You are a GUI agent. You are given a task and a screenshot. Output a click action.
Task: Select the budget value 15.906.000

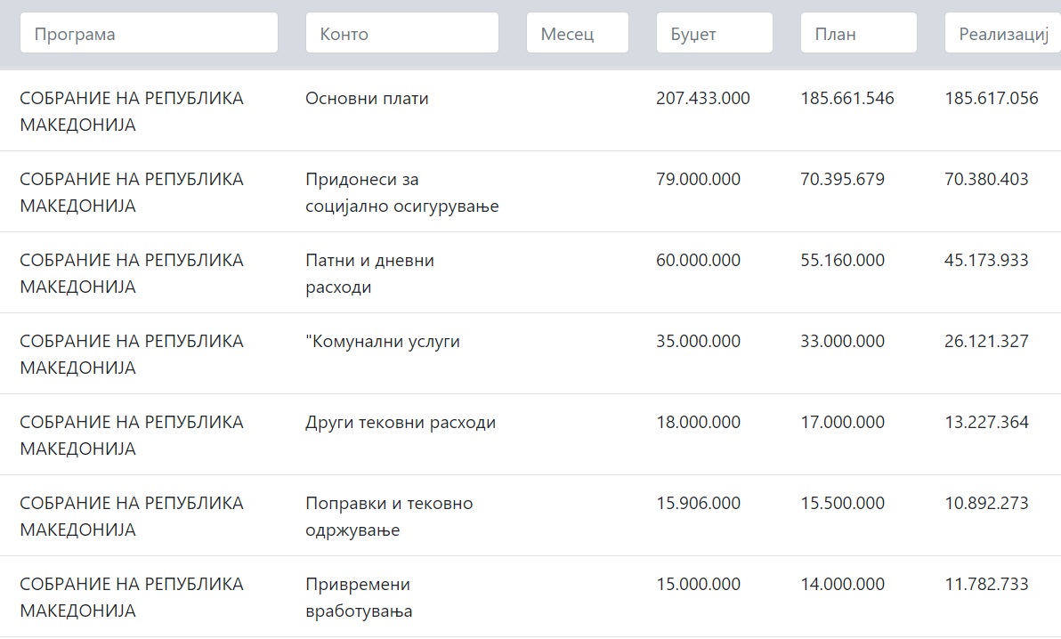point(699,503)
